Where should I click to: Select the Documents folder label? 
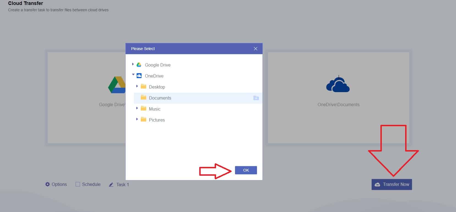click(x=160, y=98)
